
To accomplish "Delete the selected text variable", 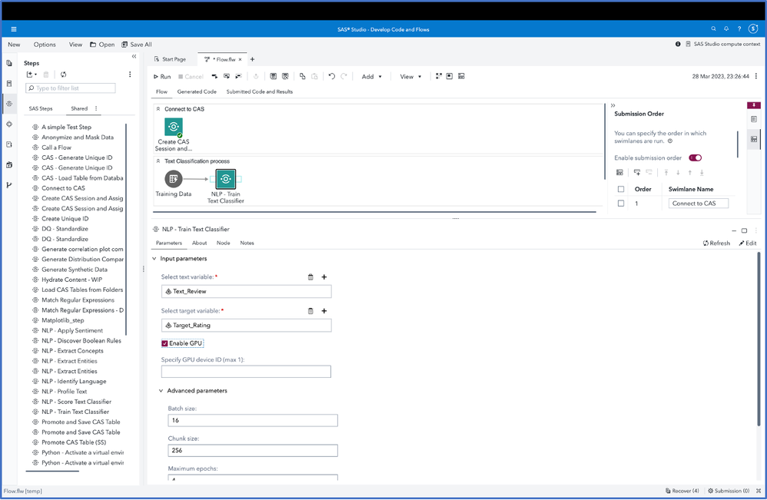I will (310, 277).
